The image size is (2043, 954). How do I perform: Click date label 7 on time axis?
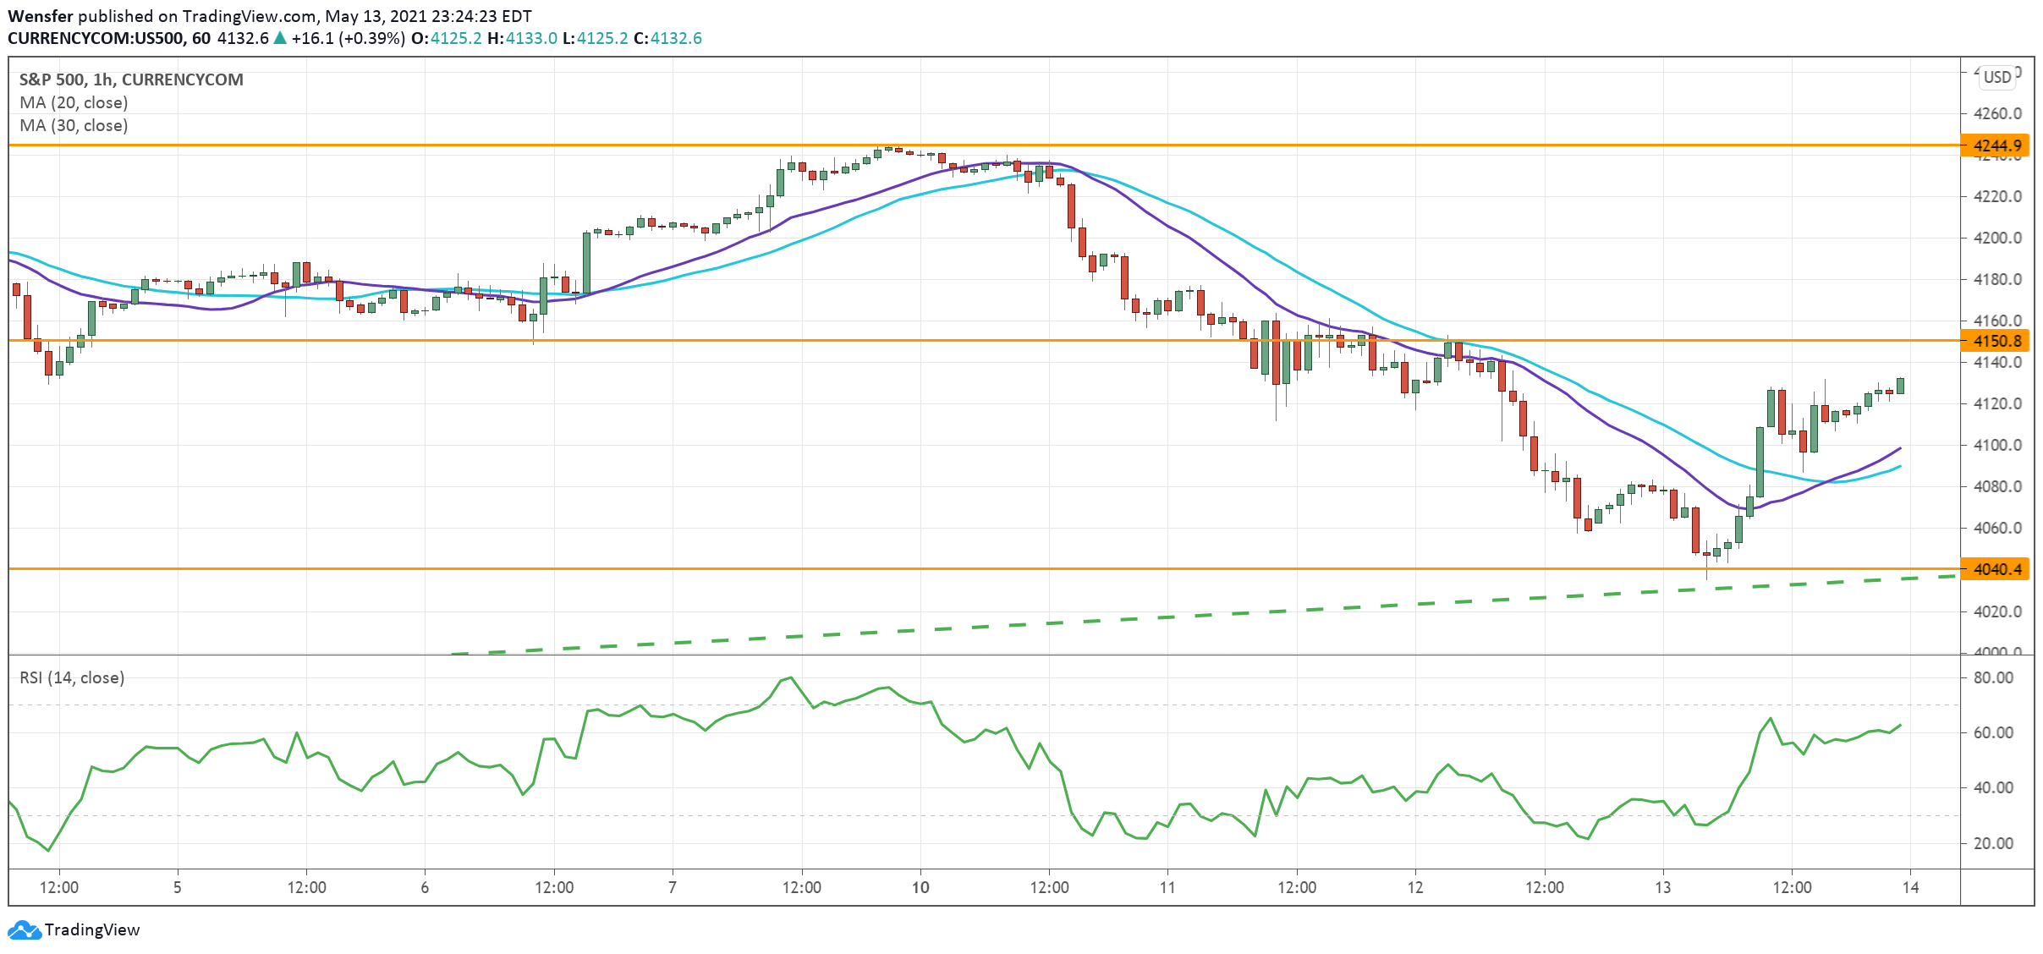click(673, 887)
